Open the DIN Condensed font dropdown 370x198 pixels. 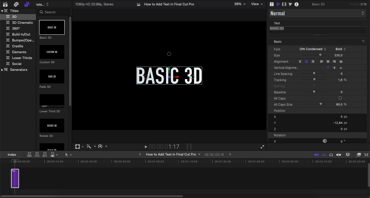[x=313, y=49]
